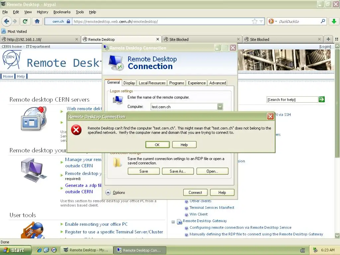Click the search magnifier icon
Image resolution: width=340 pixels, height=255 pixels.
pos(323,21)
